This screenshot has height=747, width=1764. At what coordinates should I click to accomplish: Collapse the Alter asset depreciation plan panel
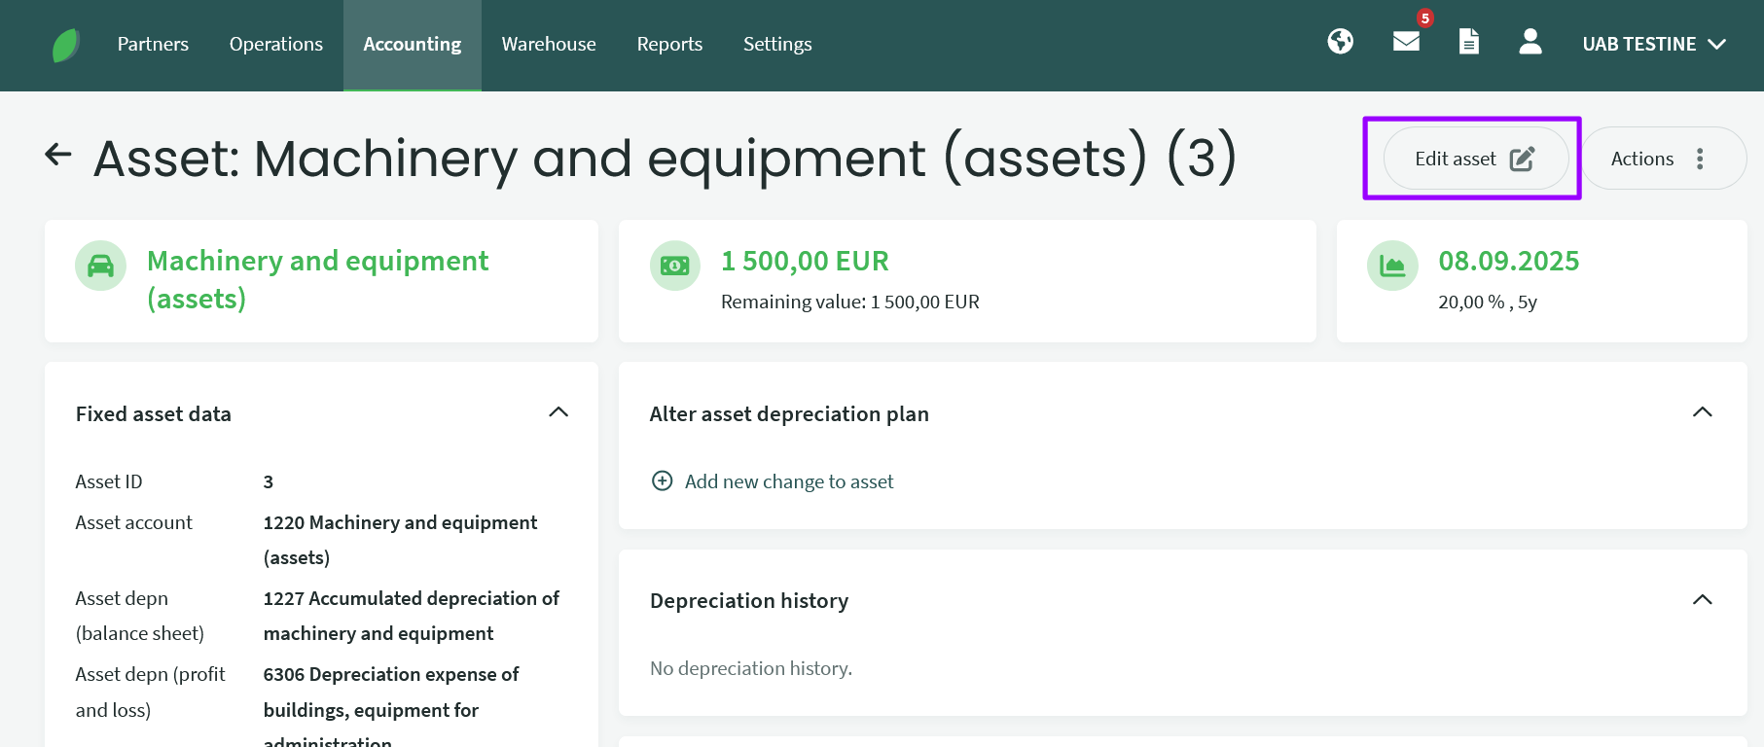pyautogui.click(x=1702, y=412)
